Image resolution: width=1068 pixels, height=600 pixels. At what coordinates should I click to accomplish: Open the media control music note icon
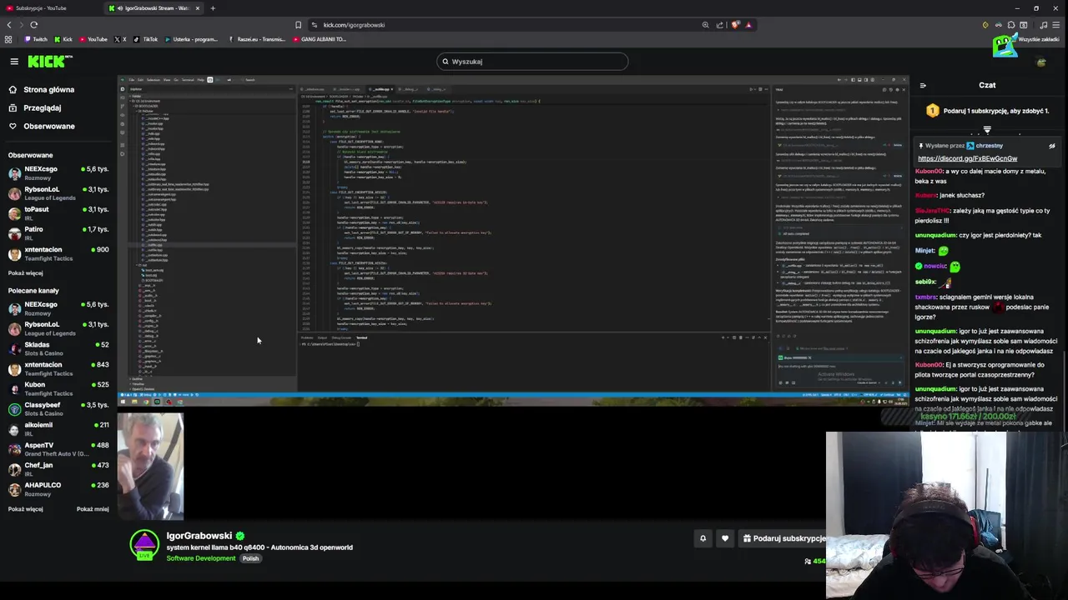[1043, 25]
